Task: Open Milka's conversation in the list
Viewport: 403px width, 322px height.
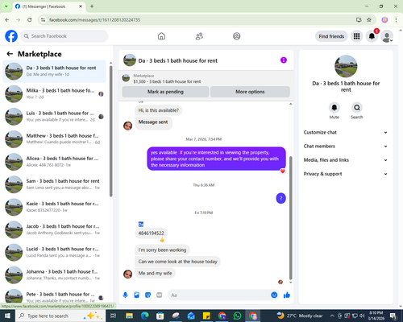Action: coord(54,93)
